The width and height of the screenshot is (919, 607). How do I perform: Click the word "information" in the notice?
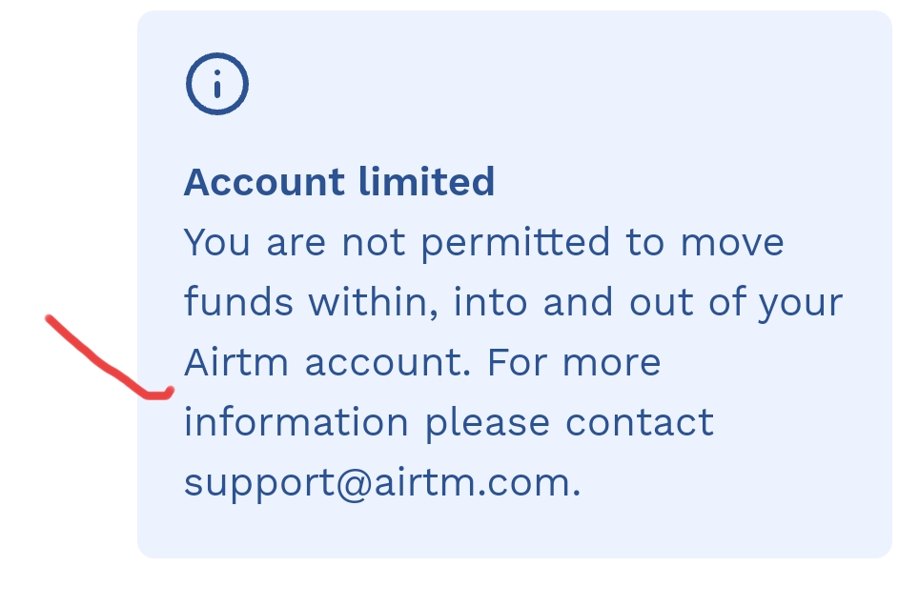296,422
